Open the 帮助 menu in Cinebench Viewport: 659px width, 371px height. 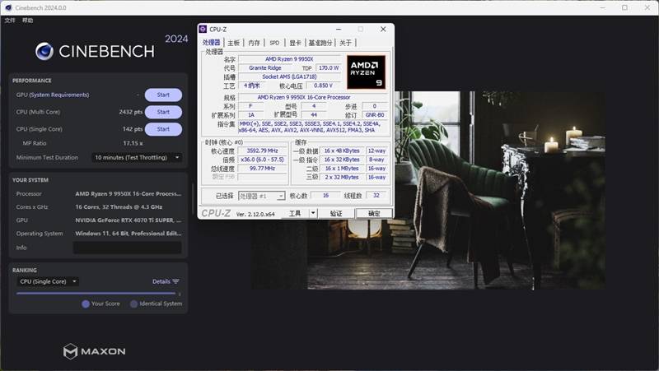pos(28,20)
